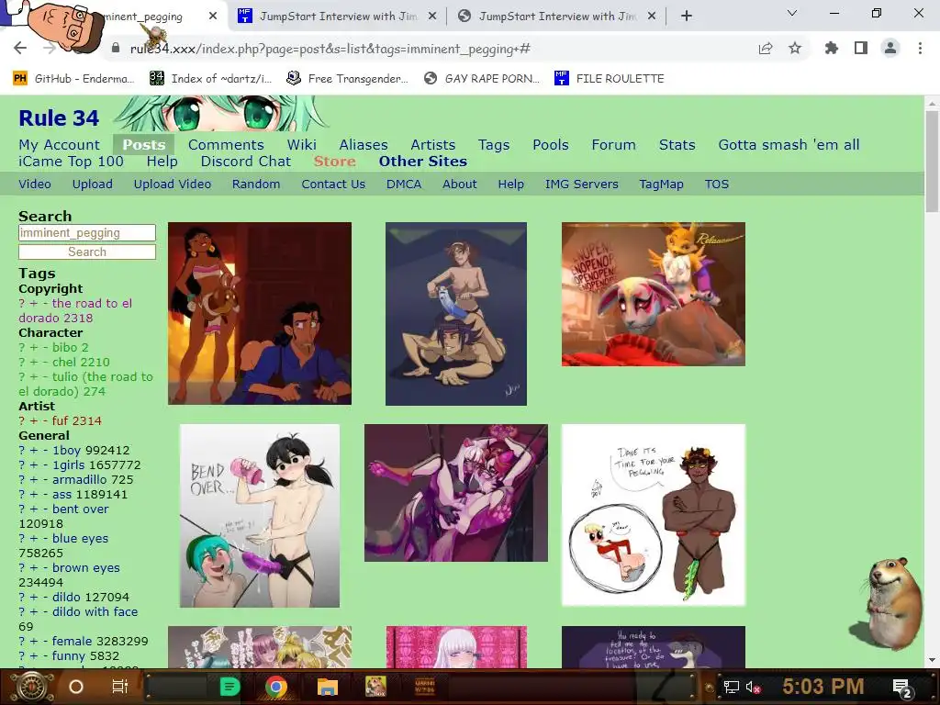Open the Stats navigation link
Screen dimensions: 940x705
pos(677,144)
